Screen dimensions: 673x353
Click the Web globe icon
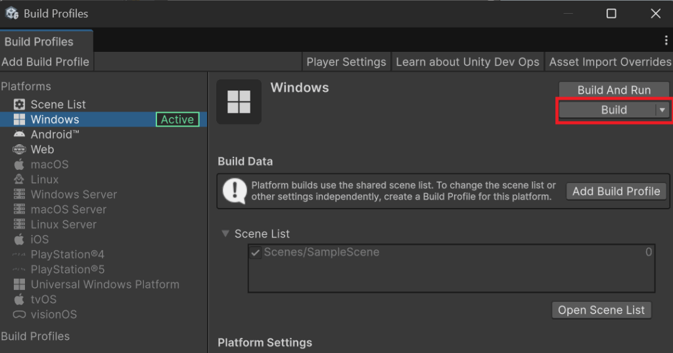tap(19, 149)
